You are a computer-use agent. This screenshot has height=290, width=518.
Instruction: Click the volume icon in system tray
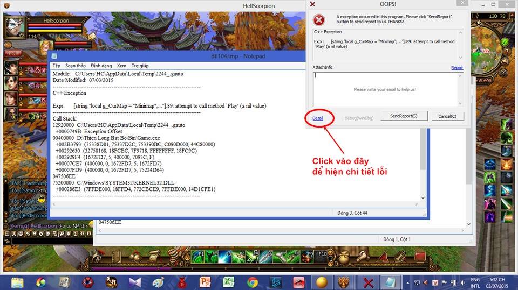(463, 283)
